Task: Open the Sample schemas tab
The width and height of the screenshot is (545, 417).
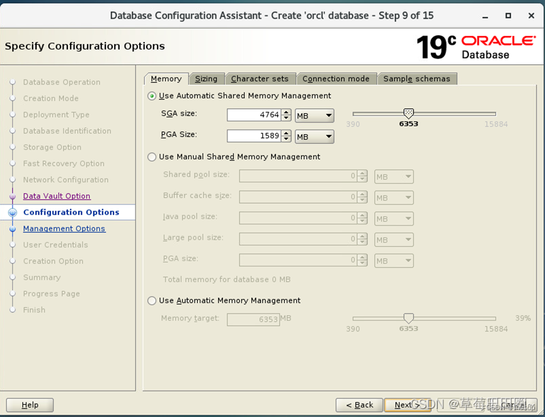Action: pos(416,79)
